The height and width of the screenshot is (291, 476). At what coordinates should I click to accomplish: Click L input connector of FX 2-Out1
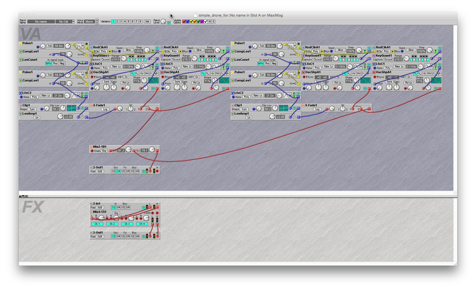[150, 236]
